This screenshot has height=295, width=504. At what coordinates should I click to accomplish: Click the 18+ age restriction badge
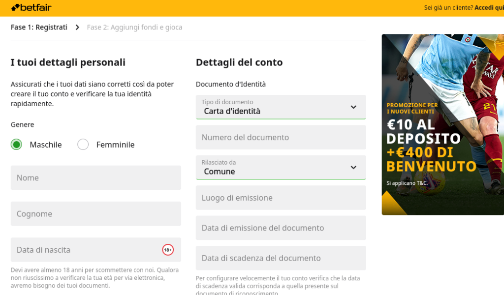click(167, 250)
